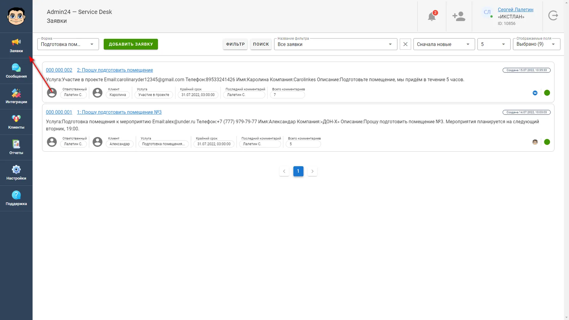
Task: Click the logout icon in header
Action: [553, 16]
